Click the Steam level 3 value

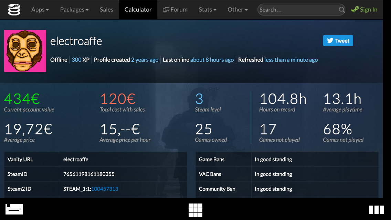(199, 99)
